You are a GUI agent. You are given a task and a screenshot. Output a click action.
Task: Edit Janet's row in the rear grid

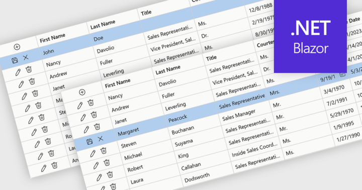pos(24,97)
